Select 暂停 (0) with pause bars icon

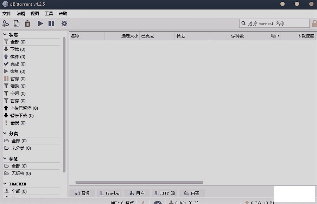pyautogui.click(x=32, y=79)
